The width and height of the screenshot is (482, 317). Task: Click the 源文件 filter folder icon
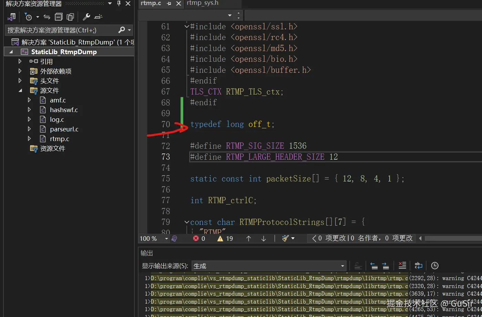33,90
